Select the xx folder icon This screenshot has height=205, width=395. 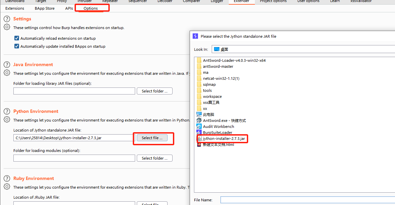pos(199,109)
